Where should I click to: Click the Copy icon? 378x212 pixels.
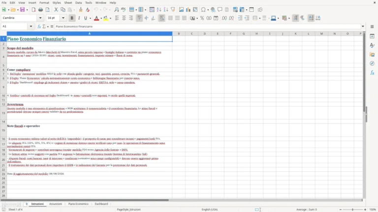point(63,10)
